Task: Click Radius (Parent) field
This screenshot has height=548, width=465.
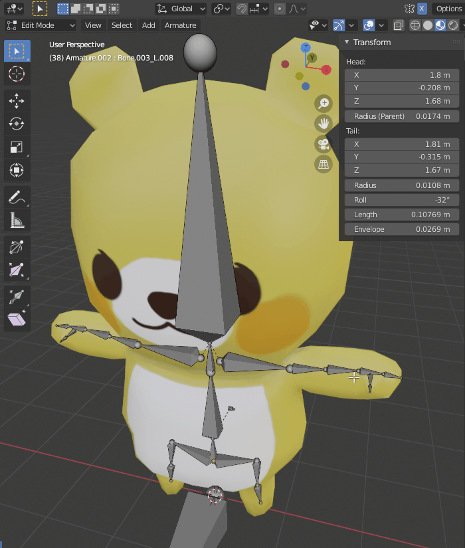Action: pos(402,116)
